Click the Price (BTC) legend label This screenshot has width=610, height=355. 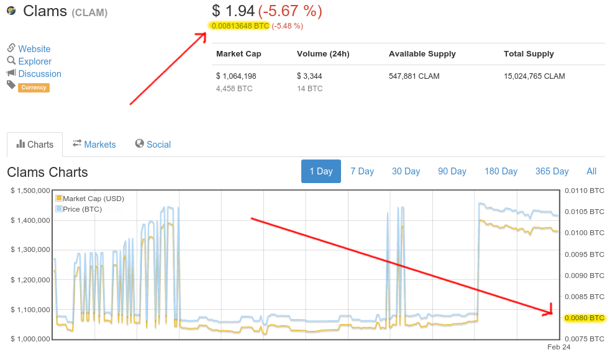(x=83, y=209)
